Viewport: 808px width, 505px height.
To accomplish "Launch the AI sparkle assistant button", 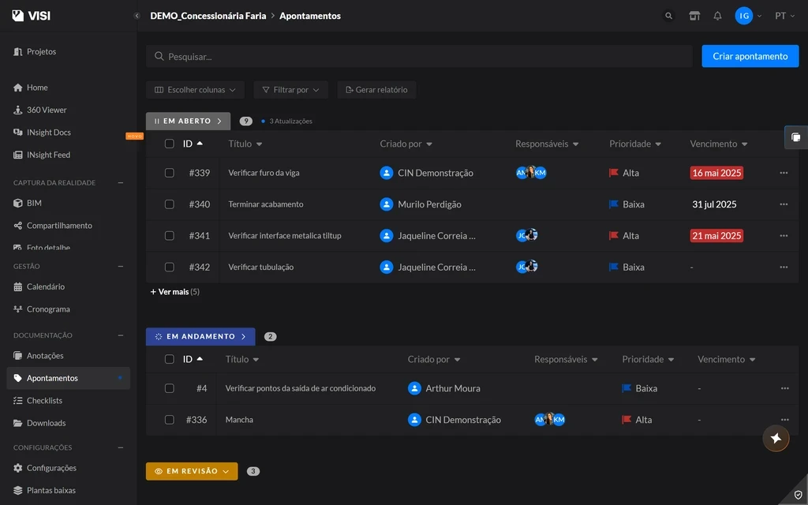I will coord(776,438).
